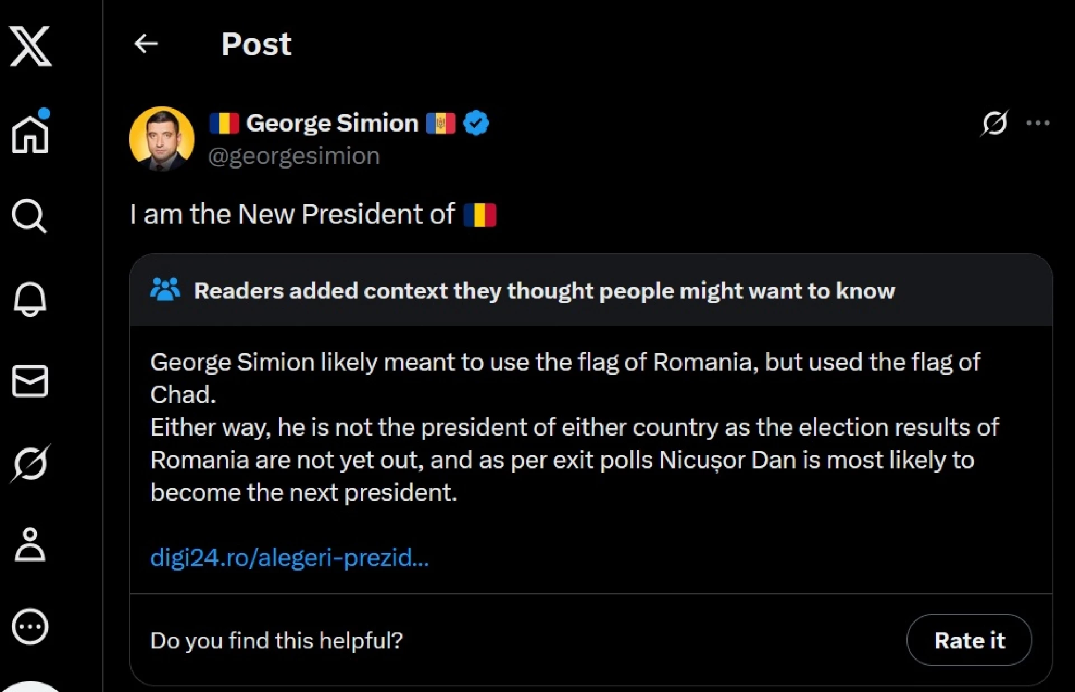Image resolution: width=1075 pixels, height=692 pixels.
Task: Click the 'Readers added context' header
Action: tap(544, 291)
